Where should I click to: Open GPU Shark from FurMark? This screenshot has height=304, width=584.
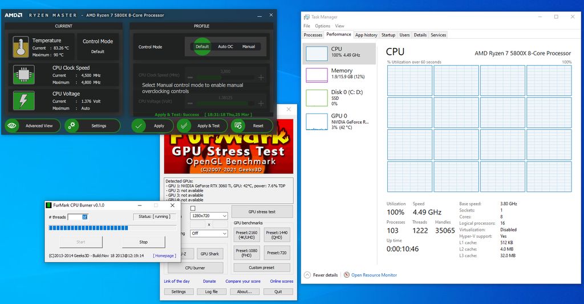[210, 254]
